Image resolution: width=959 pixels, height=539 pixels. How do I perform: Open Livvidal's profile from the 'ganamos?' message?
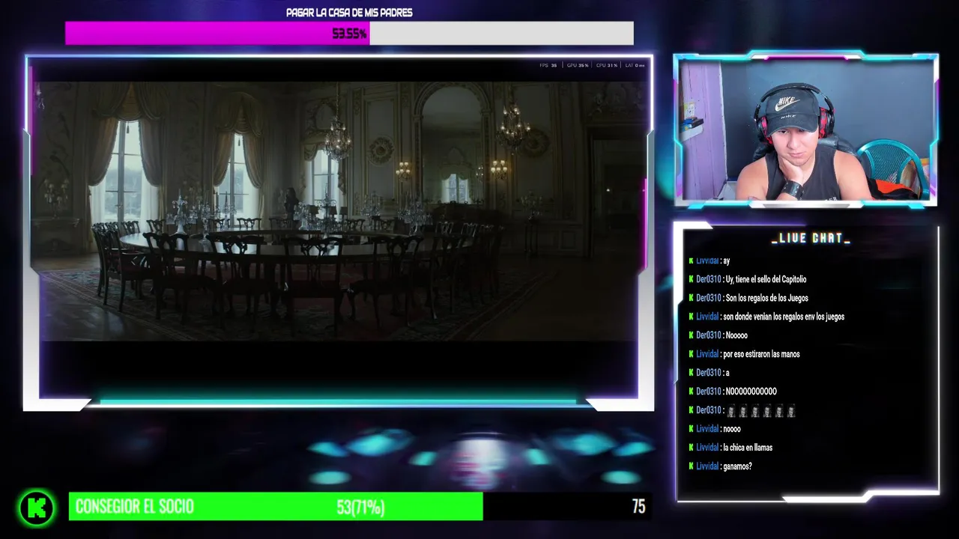[707, 466]
